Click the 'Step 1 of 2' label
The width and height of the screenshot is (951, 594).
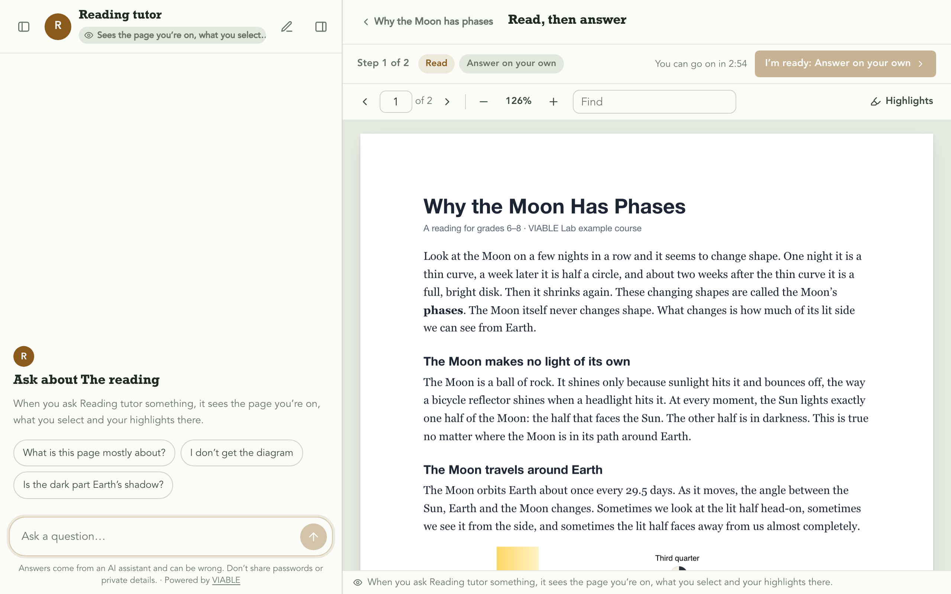pos(383,63)
